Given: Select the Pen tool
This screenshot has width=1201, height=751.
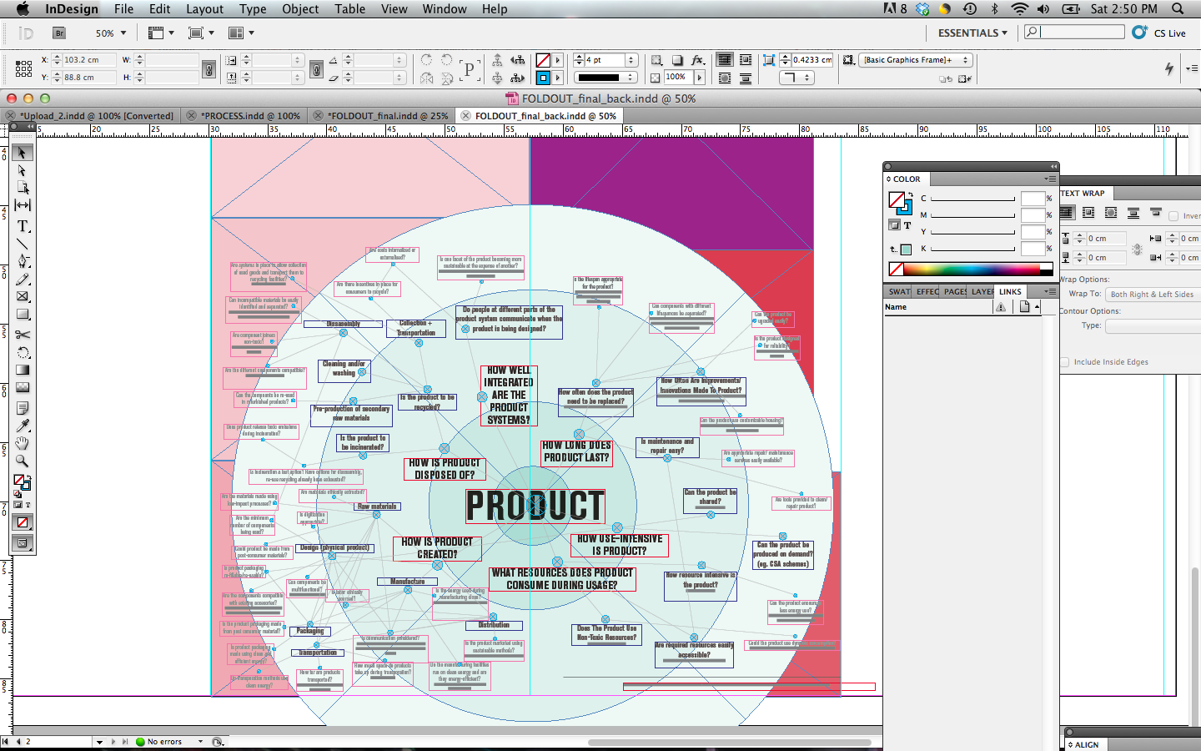Looking at the screenshot, I should [x=23, y=261].
